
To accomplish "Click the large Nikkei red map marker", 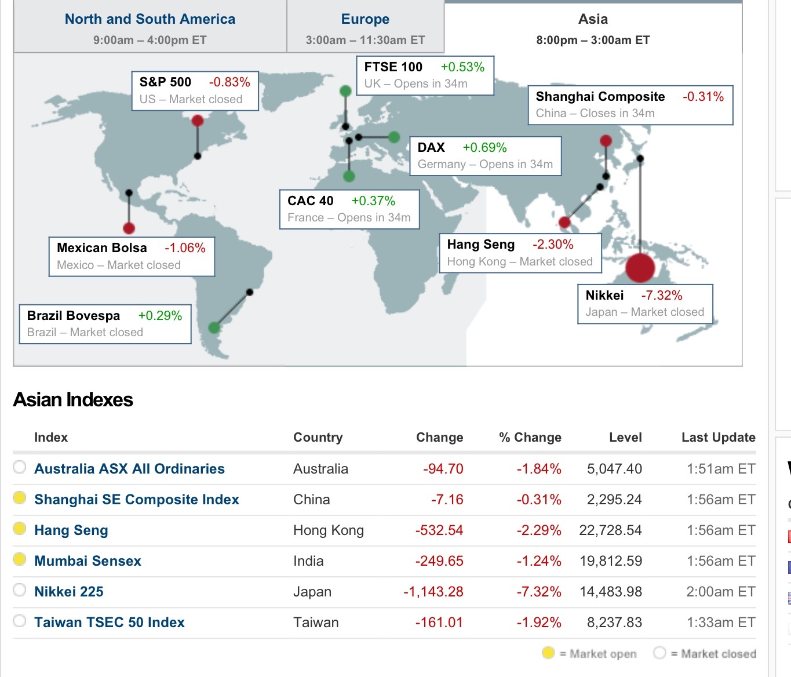I will click(640, 268).
